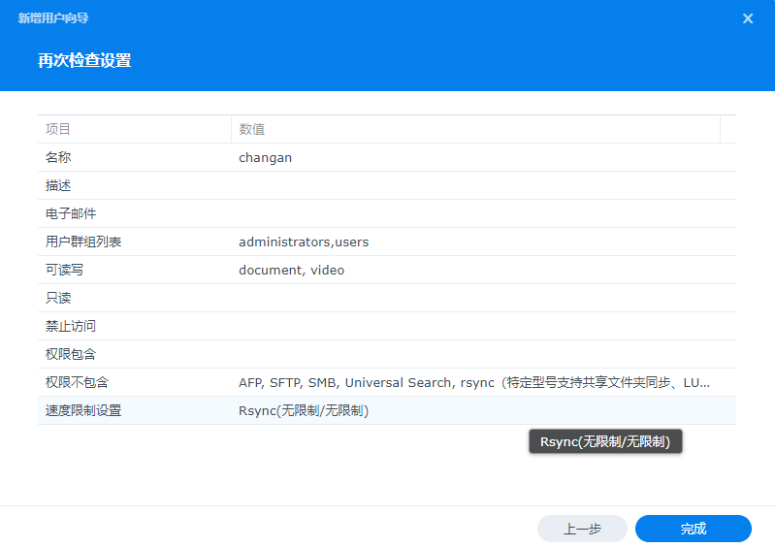The image size is (775, 548).
Task: Click the 数值 column header
Action: click(x=253, y=129)
